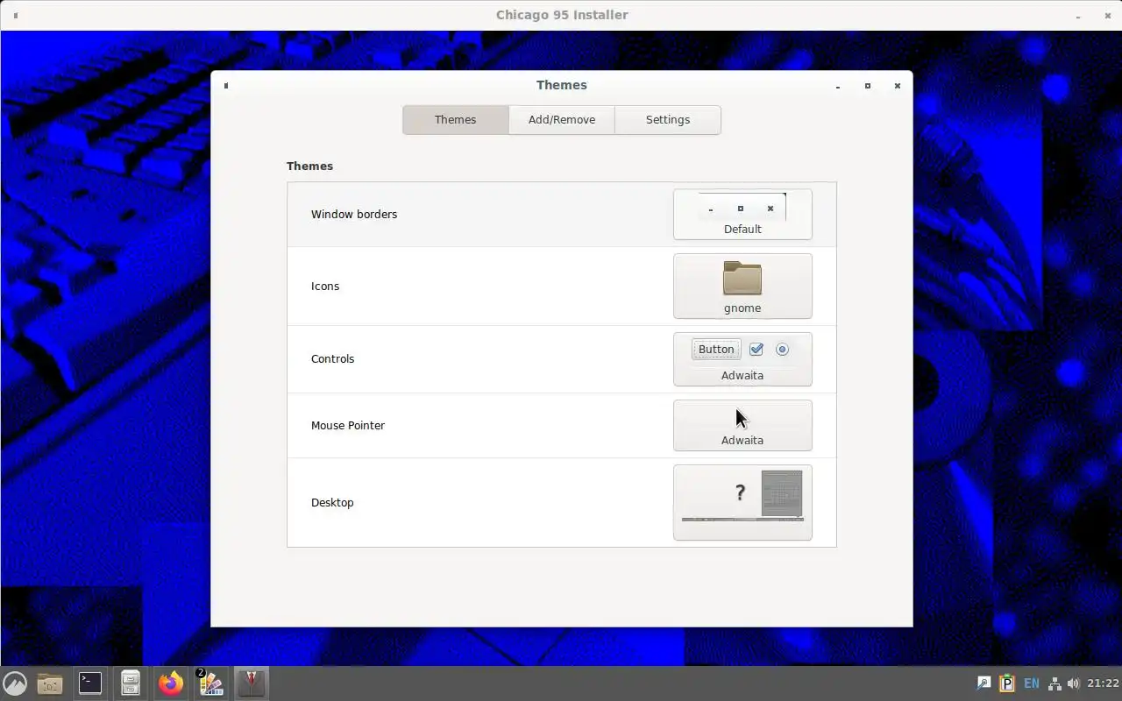The width and height of the screenshot is (1122, 701).
Task: Switch to the Add/Remove tab
Action: [x=562, y=120]
